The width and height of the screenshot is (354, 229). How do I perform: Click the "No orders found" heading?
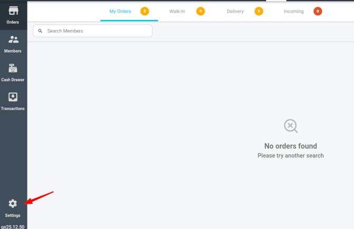[x=291, y=146]
